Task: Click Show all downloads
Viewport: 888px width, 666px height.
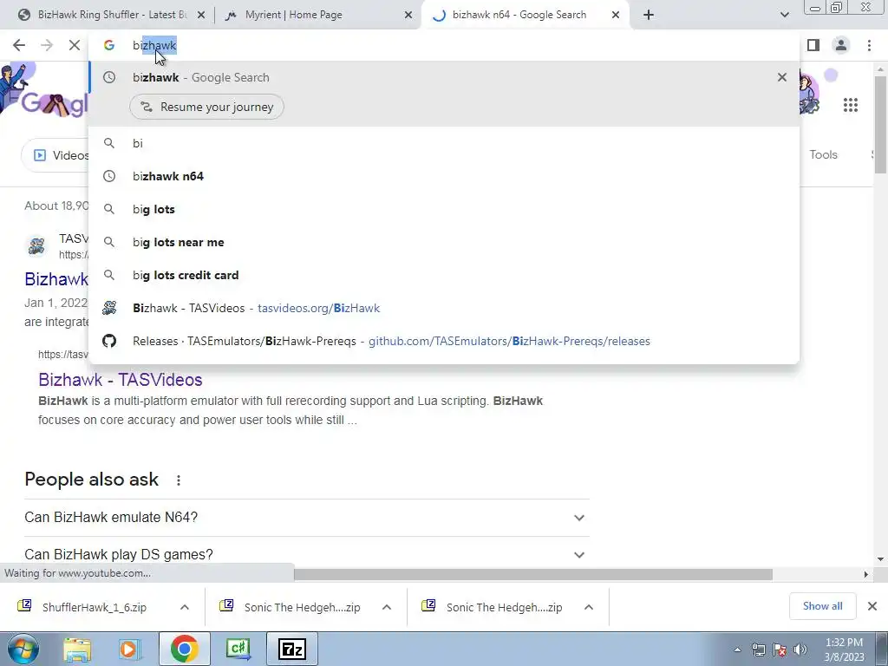Action: tap(822, 606)
